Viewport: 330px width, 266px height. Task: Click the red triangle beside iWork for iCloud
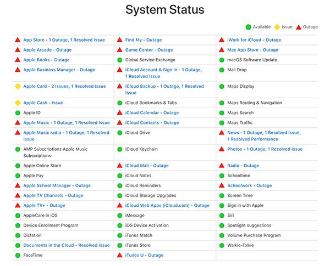click(222, 40)
